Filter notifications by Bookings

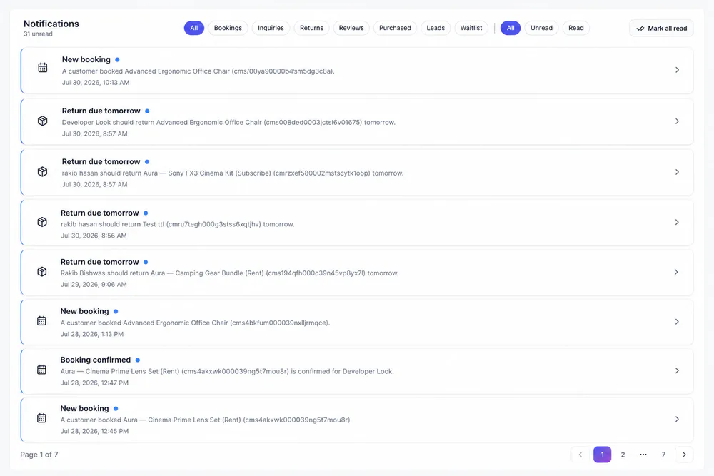click(228, 28)
